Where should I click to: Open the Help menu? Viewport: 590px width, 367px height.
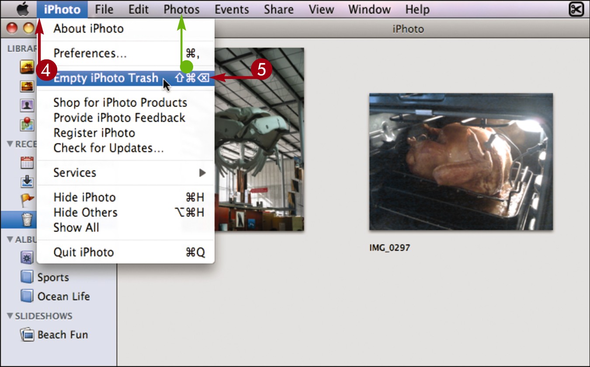[417, 9]
